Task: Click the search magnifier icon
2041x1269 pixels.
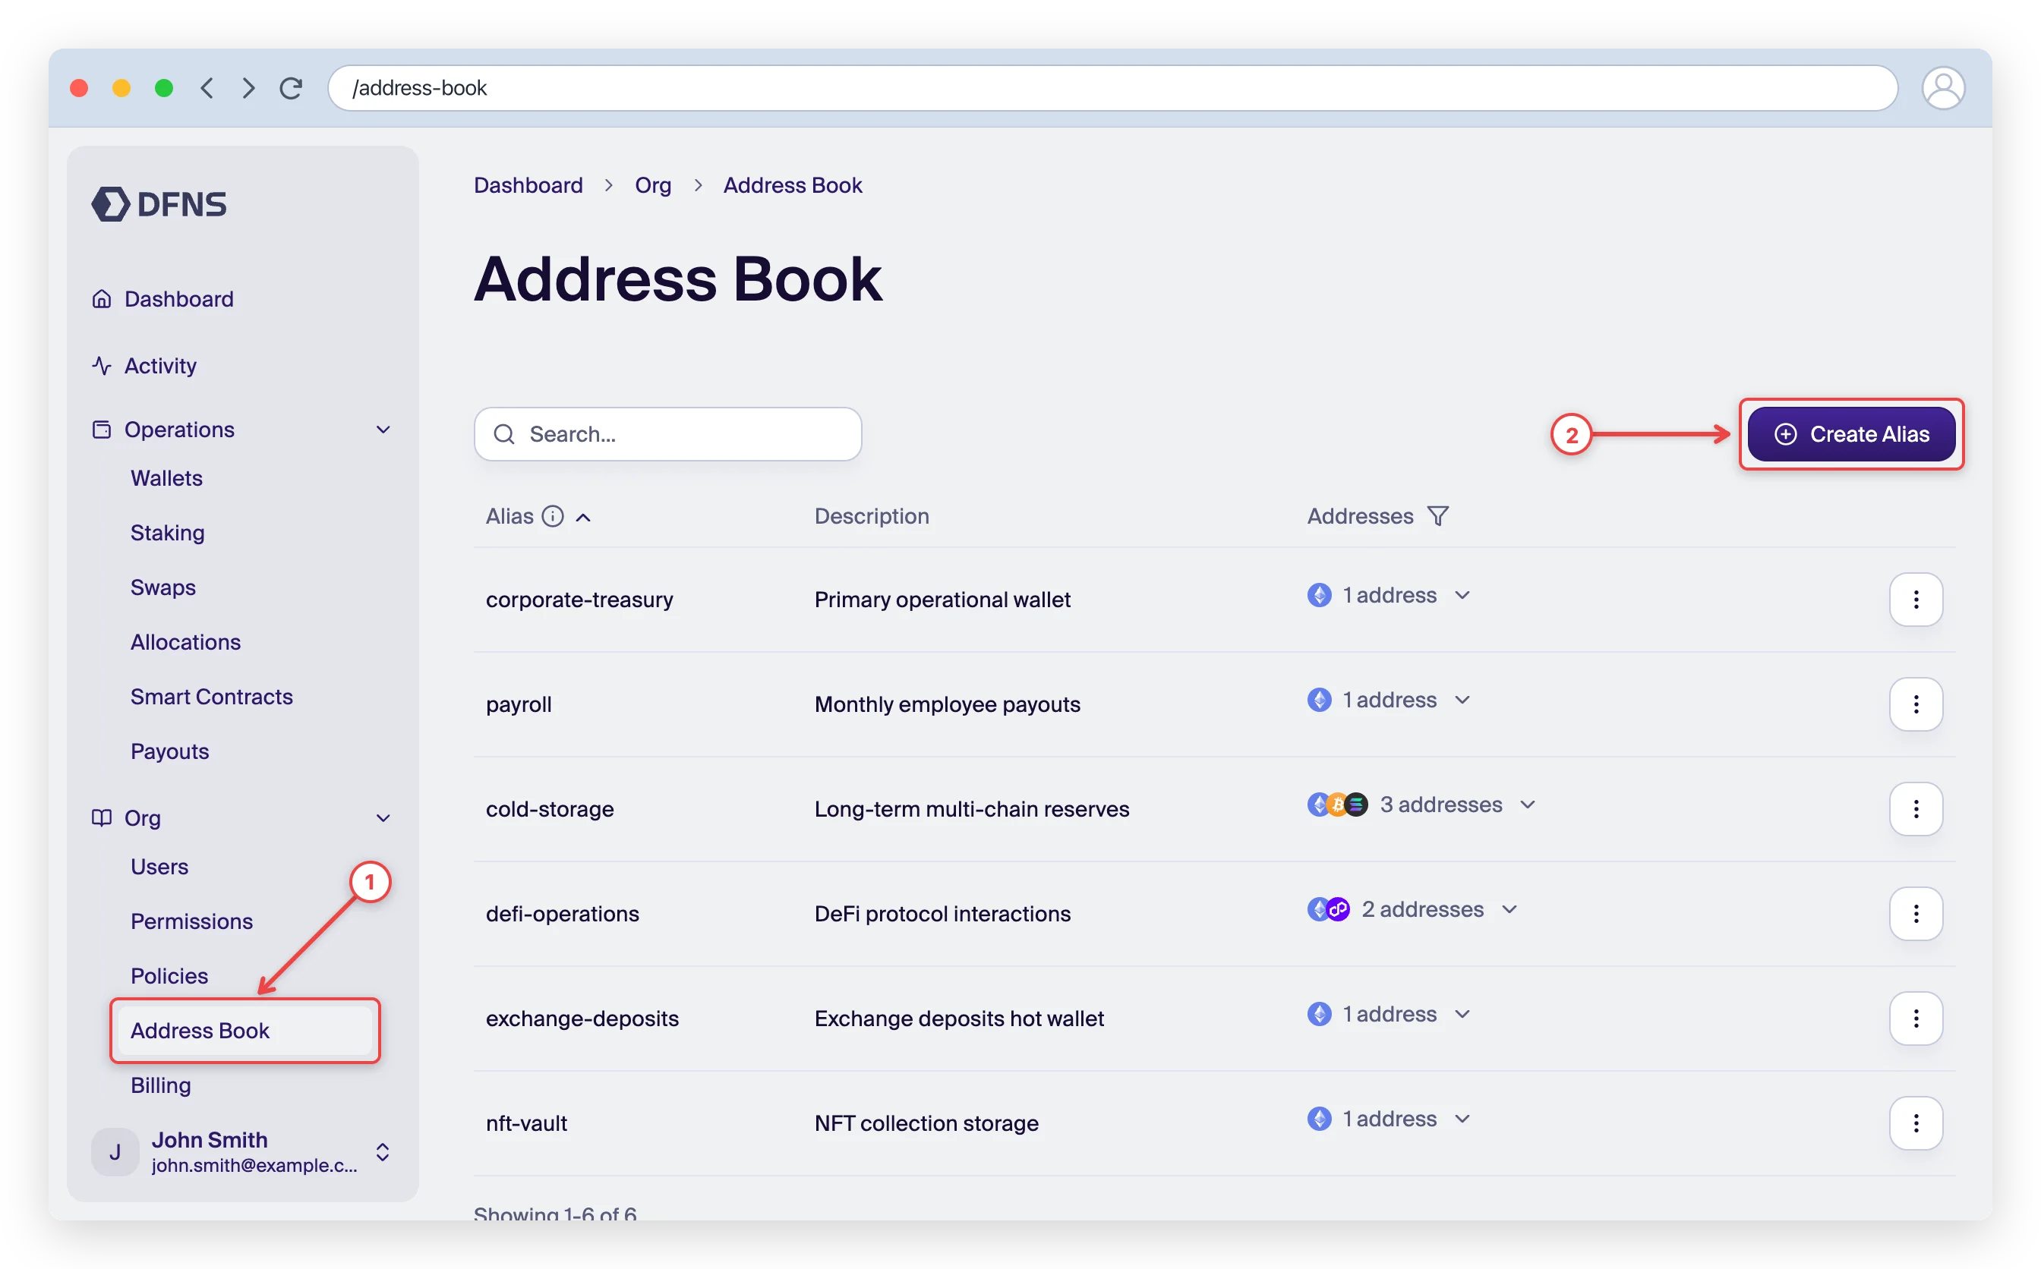Action: click(505, 434)
